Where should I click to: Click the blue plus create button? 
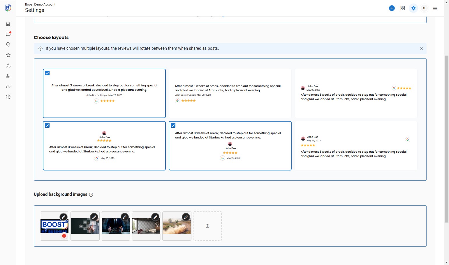click(x=392, y=8)
